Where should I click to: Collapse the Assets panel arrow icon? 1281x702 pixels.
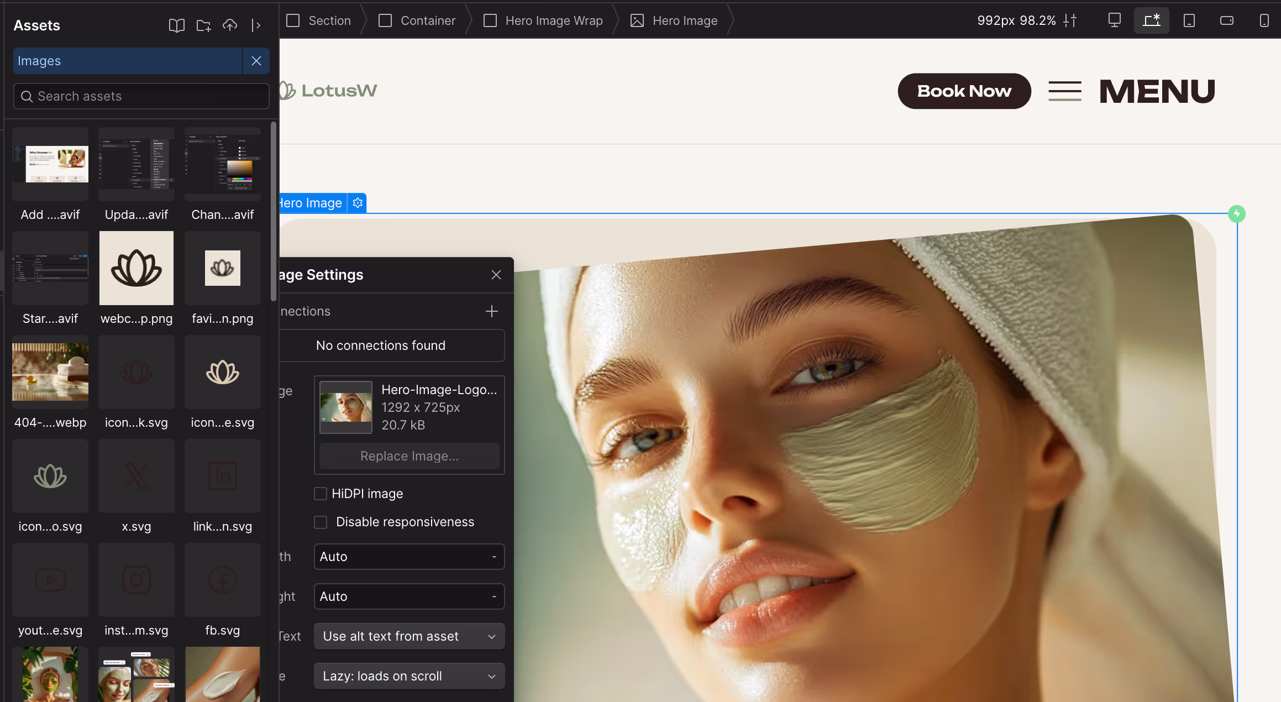coord(256,25)
